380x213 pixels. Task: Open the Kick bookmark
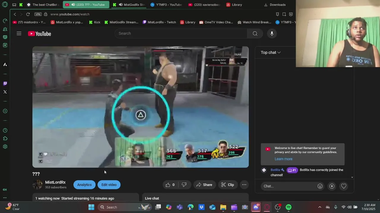[x=95, y=22]
